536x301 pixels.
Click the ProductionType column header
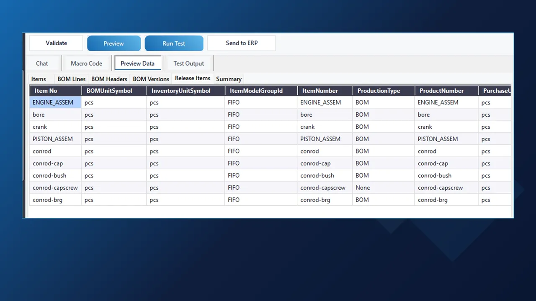point(384,91)
